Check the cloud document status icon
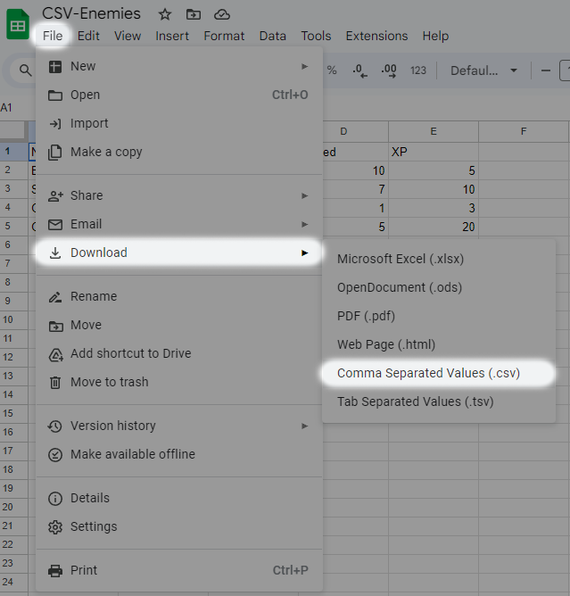This screenshot has height=596, width=570. 222,15
